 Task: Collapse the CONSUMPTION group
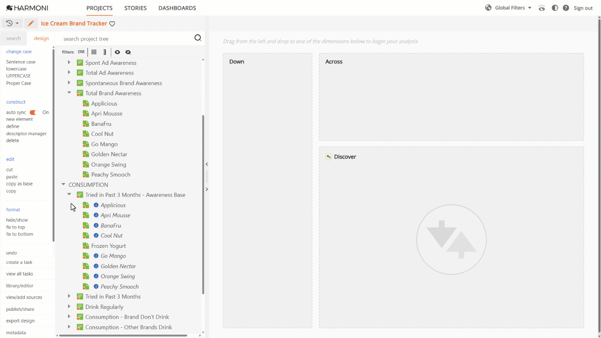[63, 184]
